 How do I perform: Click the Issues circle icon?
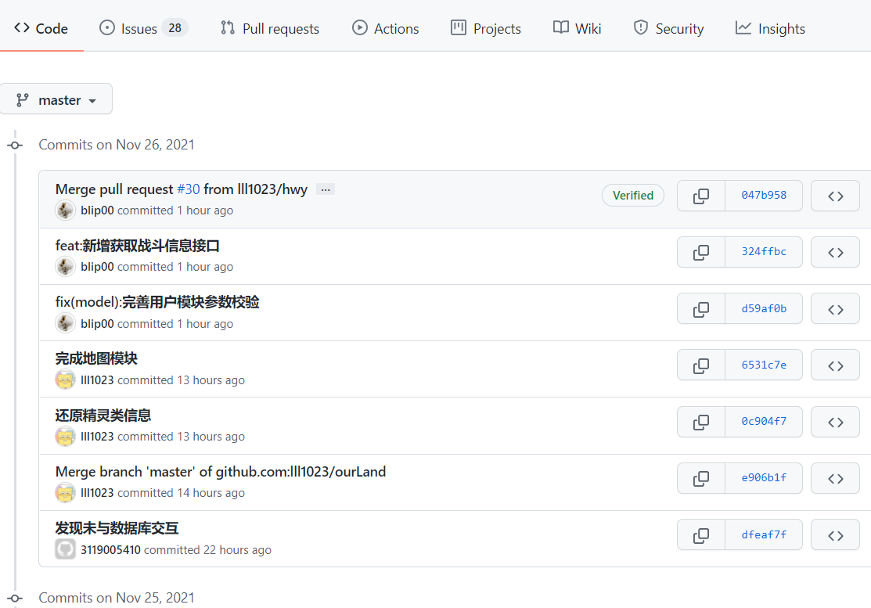pyautogui.click(x=106, y=27)
